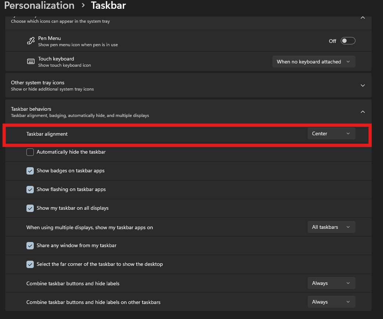Click 'Combine taskbar buttons and hide labels on other taskbars' label
Image resolution: width=383 pixels, height=319 pixels.
(93, 302)
